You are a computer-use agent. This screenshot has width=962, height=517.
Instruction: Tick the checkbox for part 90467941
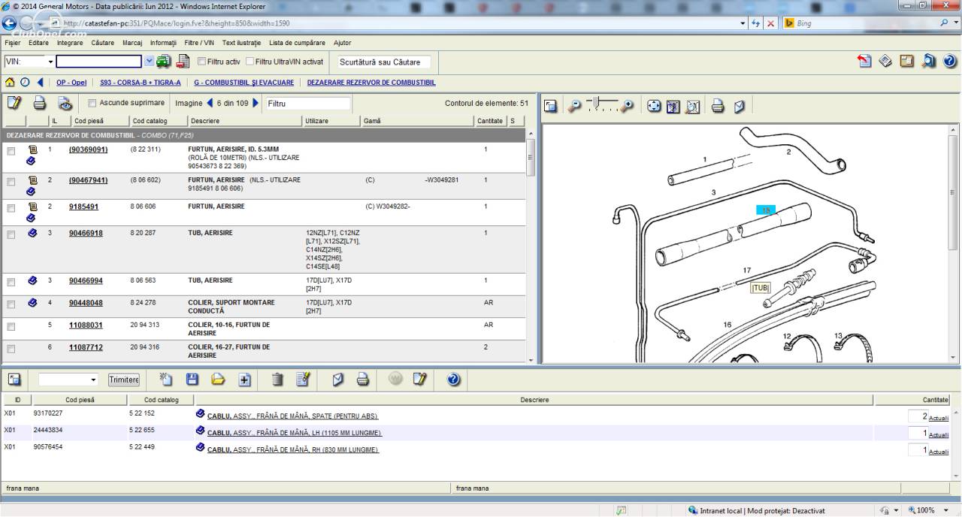11,182
